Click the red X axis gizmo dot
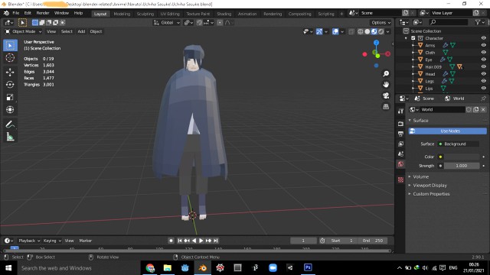 tap(387, 53)
